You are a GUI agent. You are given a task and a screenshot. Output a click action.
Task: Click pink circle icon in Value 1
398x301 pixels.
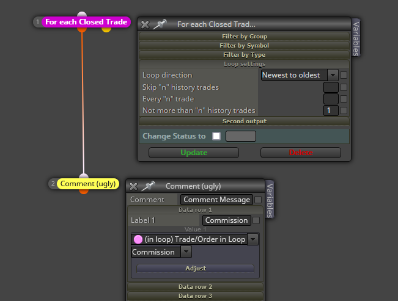(138, 239)
